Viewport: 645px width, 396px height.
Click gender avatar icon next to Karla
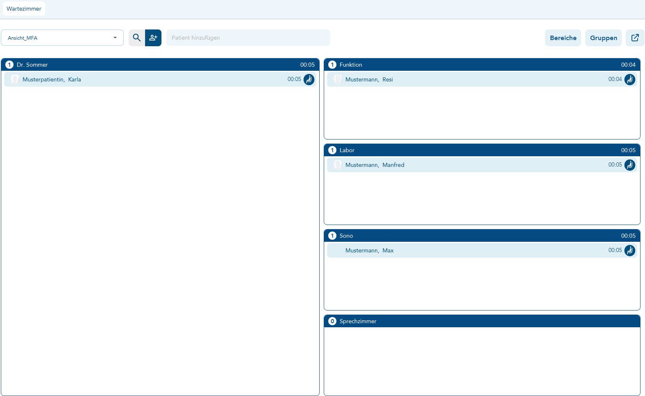pyautogui.click(x=15, y=79)
